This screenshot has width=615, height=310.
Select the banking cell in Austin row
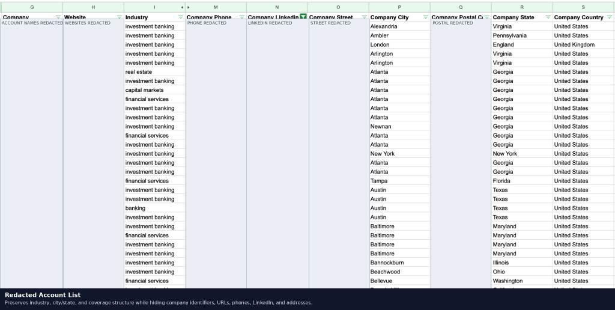coord(154,208)
